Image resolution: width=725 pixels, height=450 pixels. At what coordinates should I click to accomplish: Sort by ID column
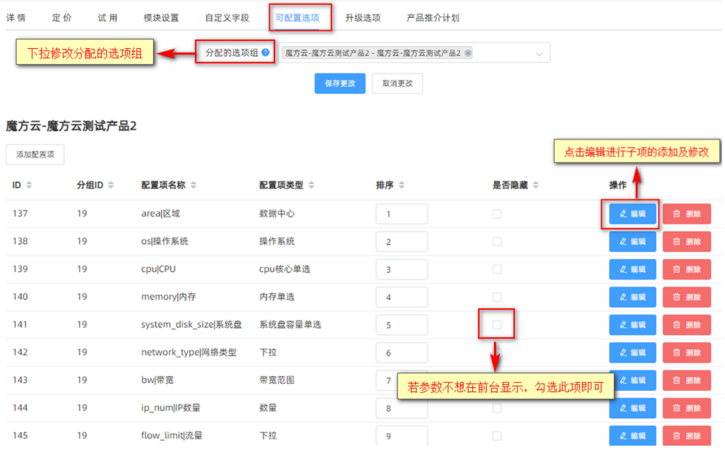pos(29,185)
